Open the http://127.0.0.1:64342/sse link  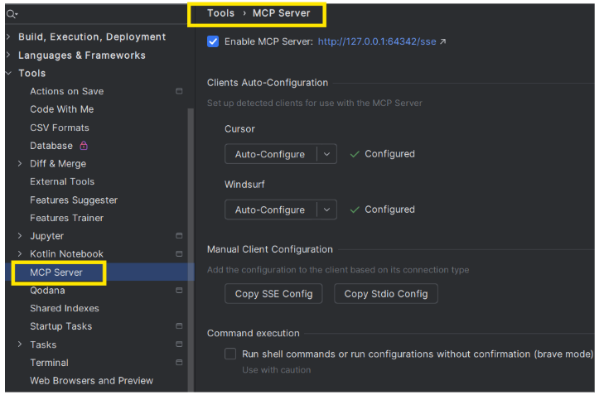pyautogui.click(x=377, y=41)
